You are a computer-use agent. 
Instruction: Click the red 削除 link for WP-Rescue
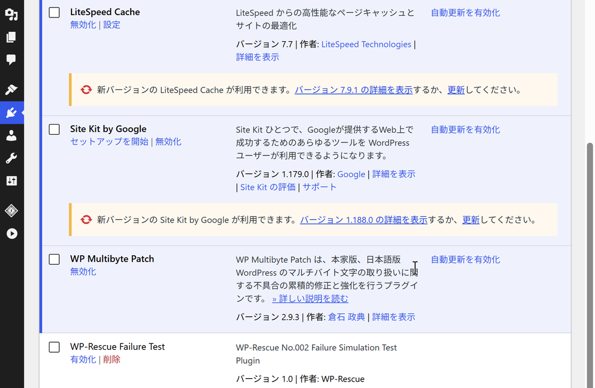[112, 360]
